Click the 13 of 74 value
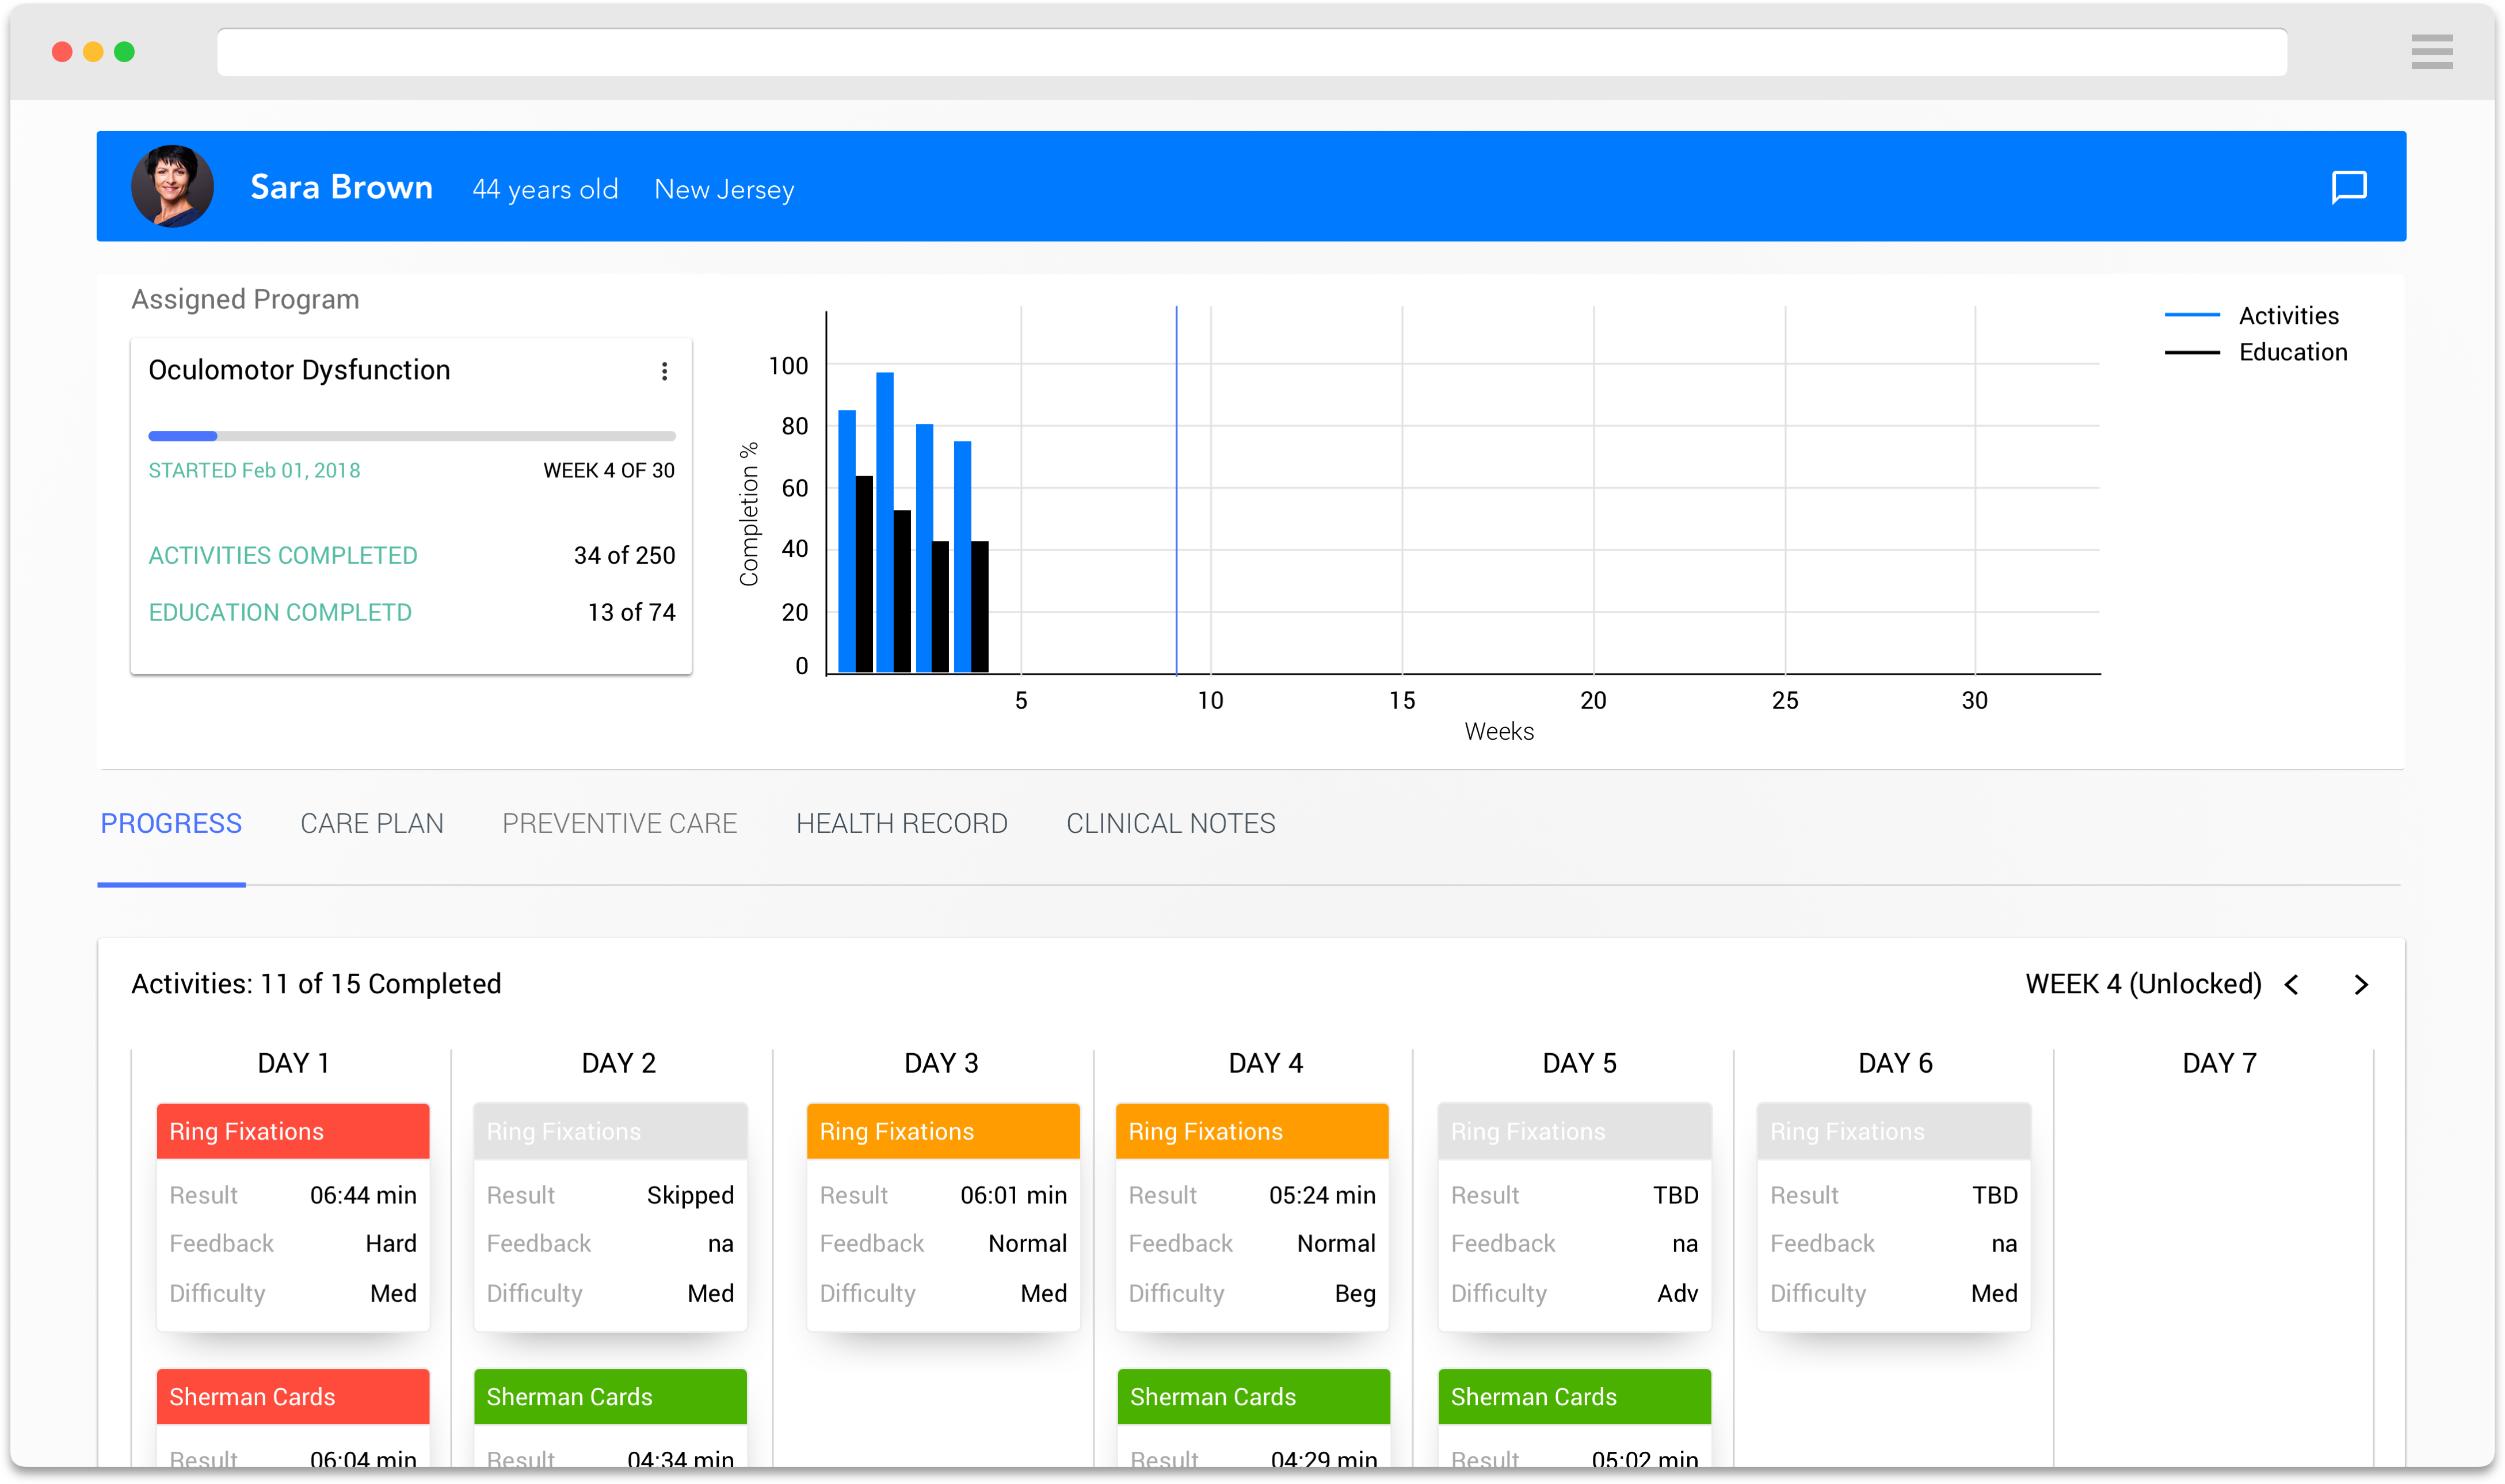 [x=631, y=612]
